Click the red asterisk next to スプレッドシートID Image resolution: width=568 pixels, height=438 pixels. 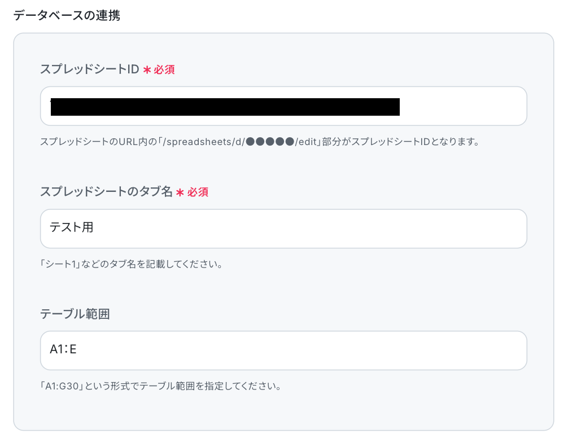point(147,69)
